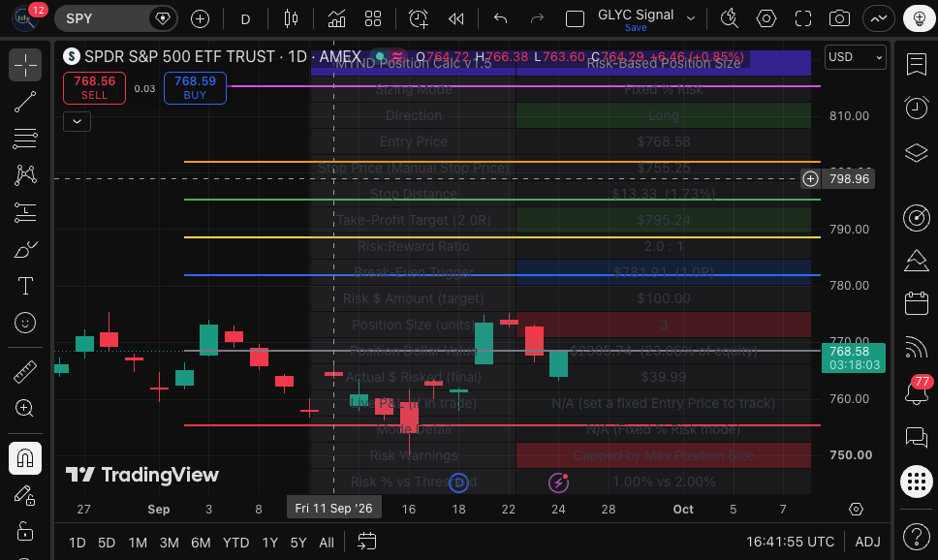Screen dimensions: 938x560
Task: Toggle lock all drawings
Action: (x=25, y=531)
